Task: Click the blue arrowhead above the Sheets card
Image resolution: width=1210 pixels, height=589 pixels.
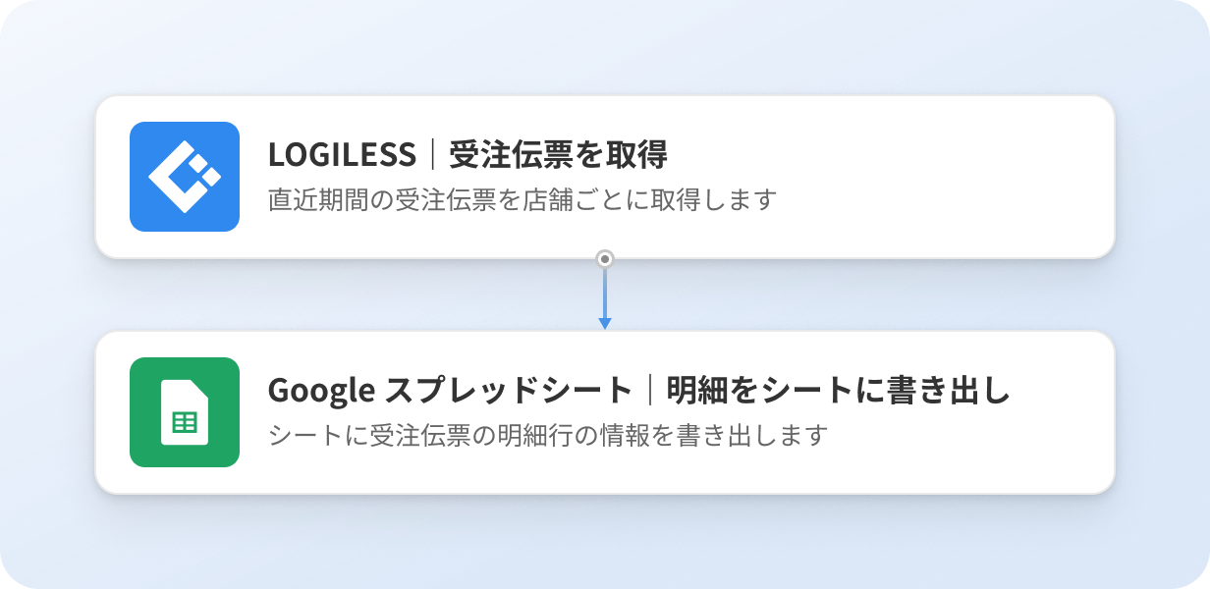Action: (605, 323)
